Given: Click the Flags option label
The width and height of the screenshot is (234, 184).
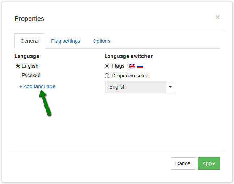Looking at the screenshot, I should tap(118, 66).
